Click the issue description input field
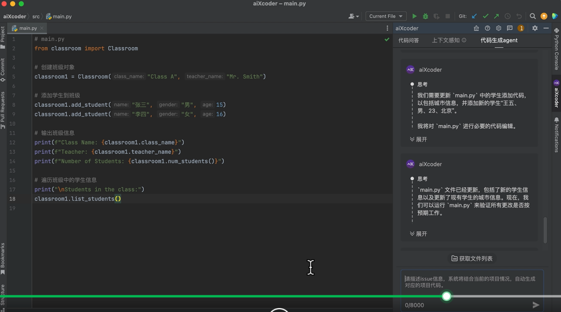This screenshot has width=561, height=312. tap(471, 282)
